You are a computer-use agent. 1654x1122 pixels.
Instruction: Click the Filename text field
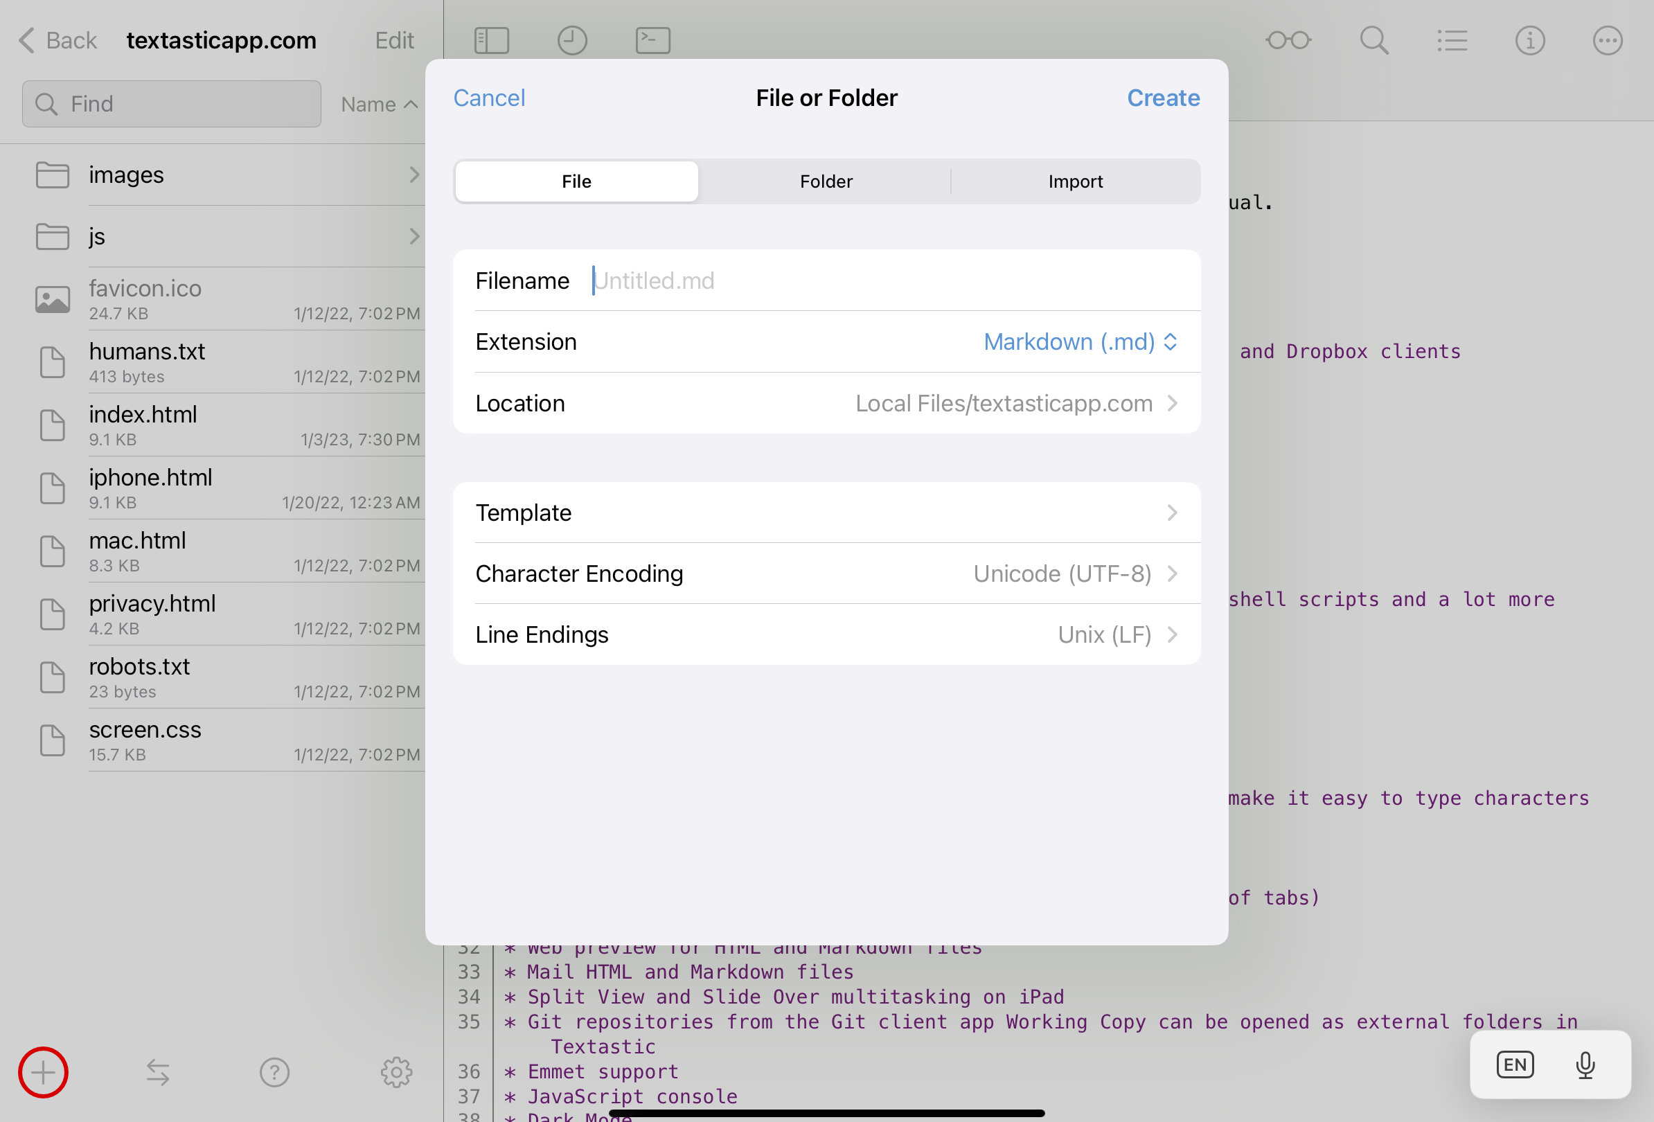coord(882,281)
